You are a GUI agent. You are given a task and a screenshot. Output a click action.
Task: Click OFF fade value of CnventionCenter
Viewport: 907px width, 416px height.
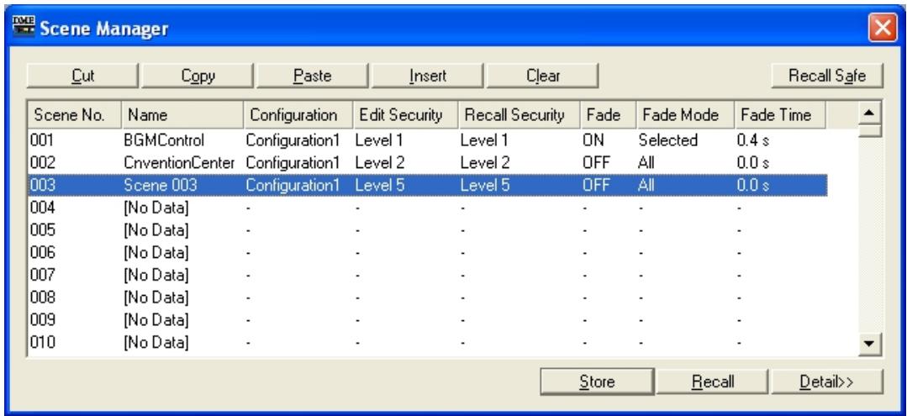[596, 163]
